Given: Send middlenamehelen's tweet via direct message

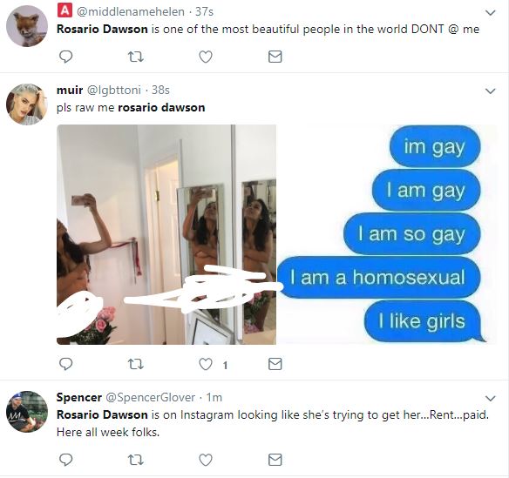Looking at the screenshot, I should 275,57.
